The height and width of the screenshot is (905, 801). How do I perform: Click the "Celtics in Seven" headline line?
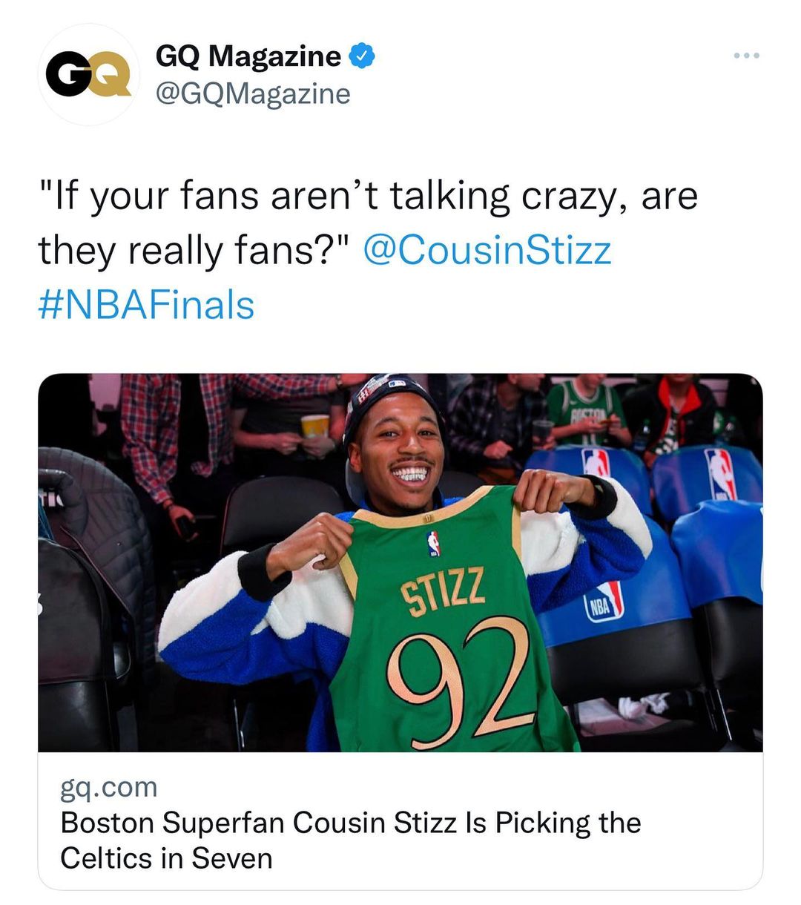click(166, 858)
